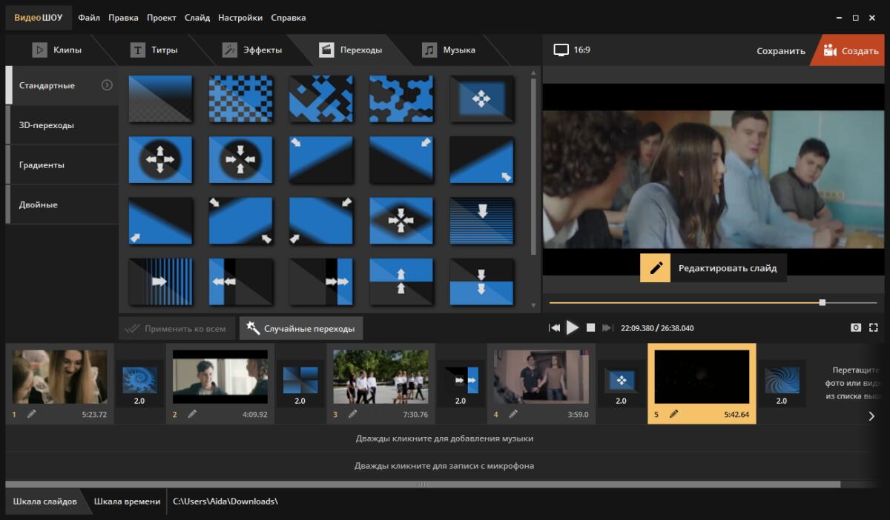Open the Проект menu
The image size is (890, 520).
coord(161,17)
